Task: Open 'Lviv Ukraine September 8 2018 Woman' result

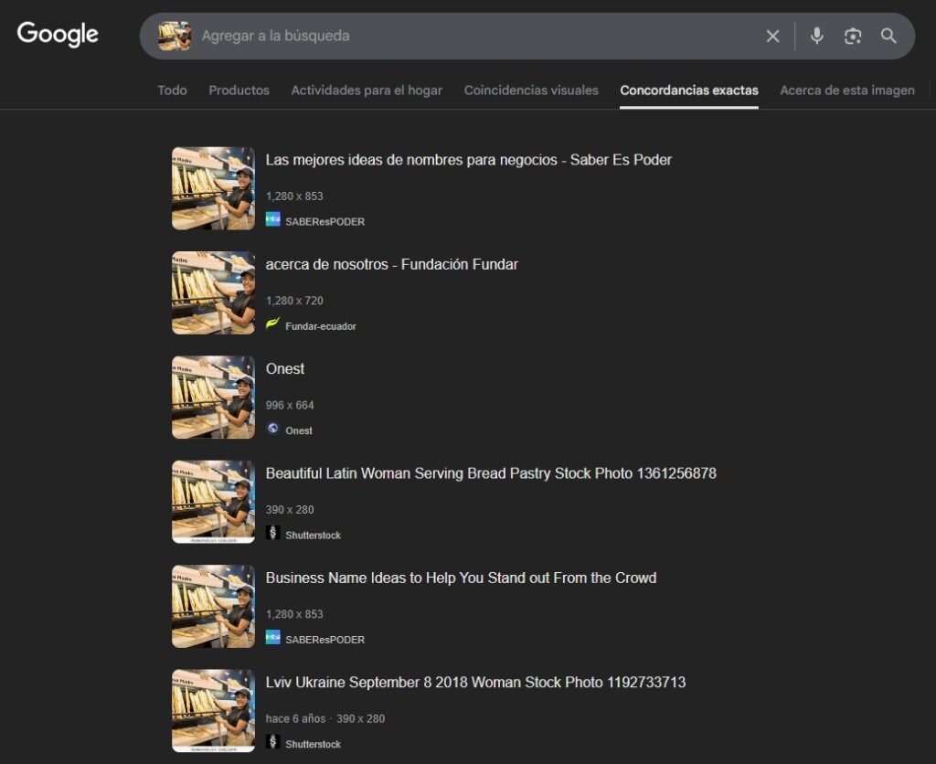Action: point(475,683)
